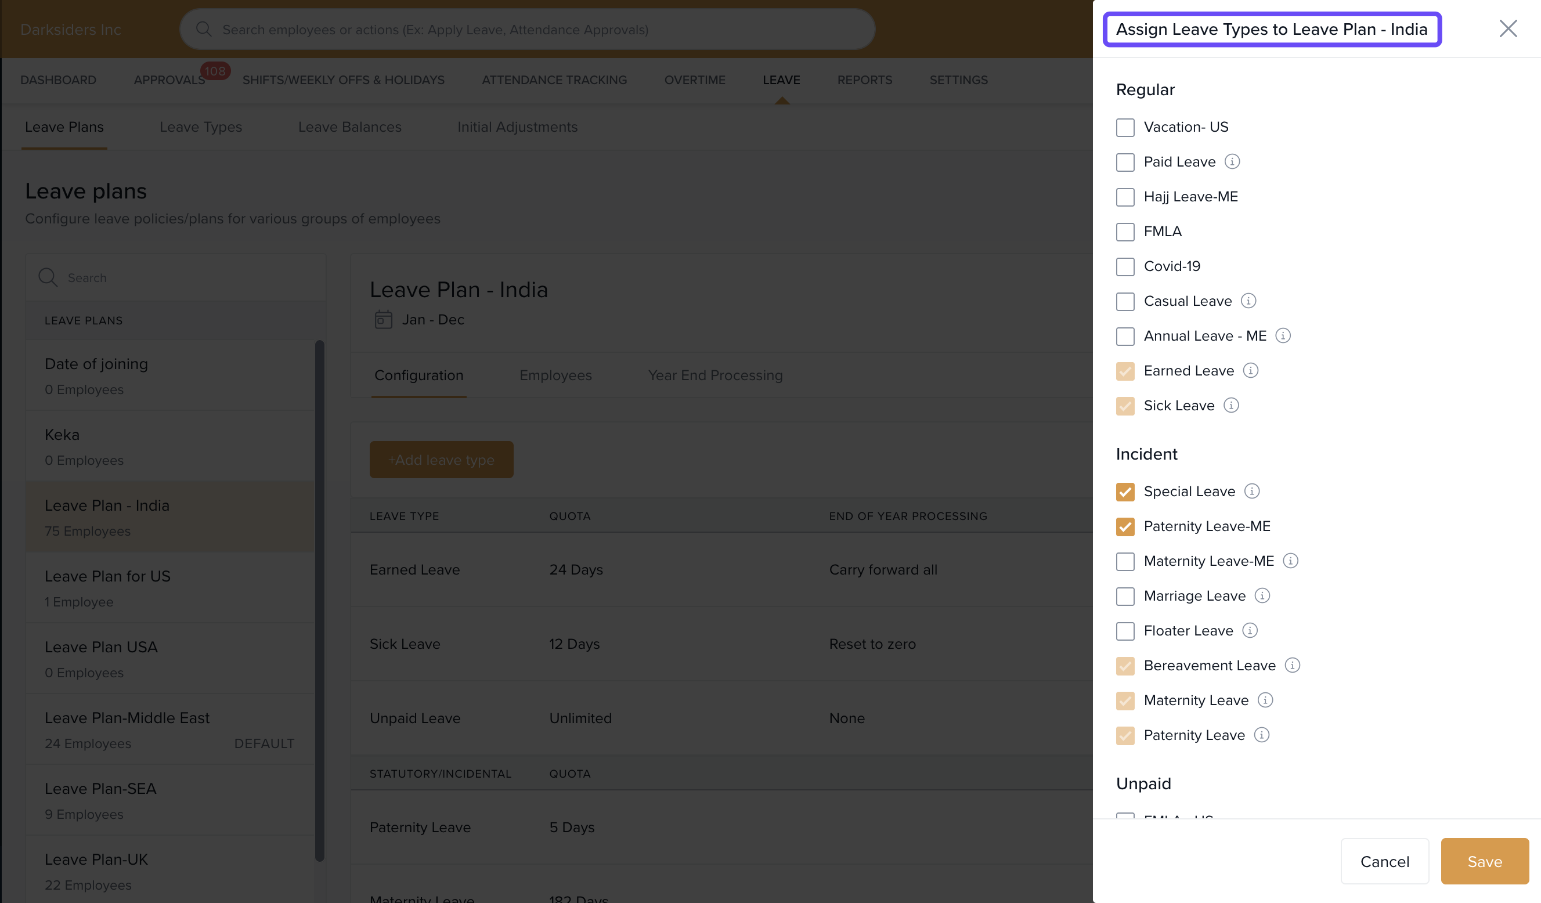The image size is (1541, 903).
Task: Click the leave plans list scrollbar
Action: click(319, 599)
